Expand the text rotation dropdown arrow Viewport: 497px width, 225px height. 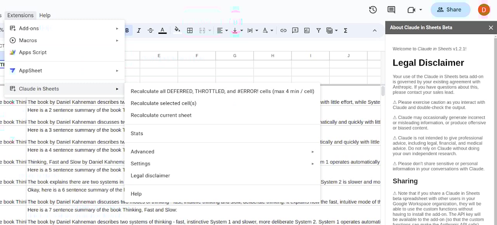pyautogui.click(x=272, y=30)
